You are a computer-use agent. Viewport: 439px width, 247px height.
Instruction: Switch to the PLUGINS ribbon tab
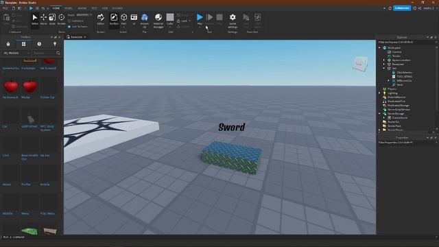(x=117, y=8)
